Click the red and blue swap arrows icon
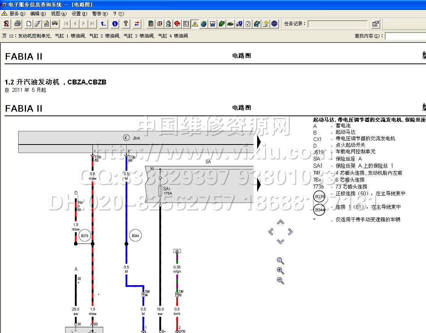The width and height of the screenshot is (426, 333). 137,24
